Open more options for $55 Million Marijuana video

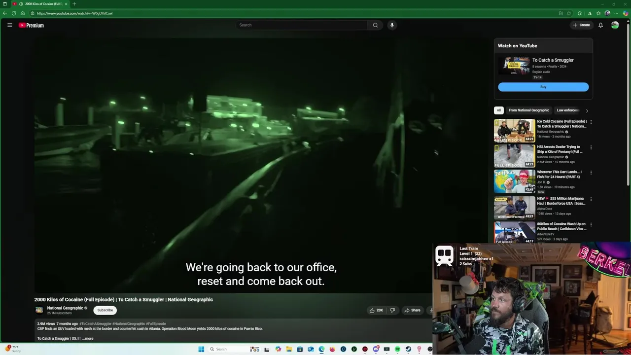tap(591, 199)
